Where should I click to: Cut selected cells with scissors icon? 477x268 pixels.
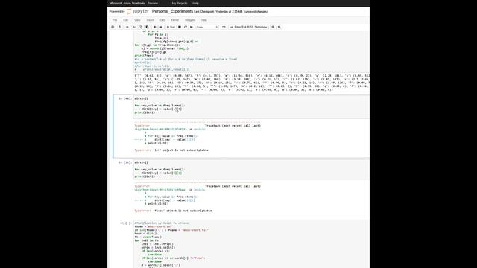coord(134,27)
